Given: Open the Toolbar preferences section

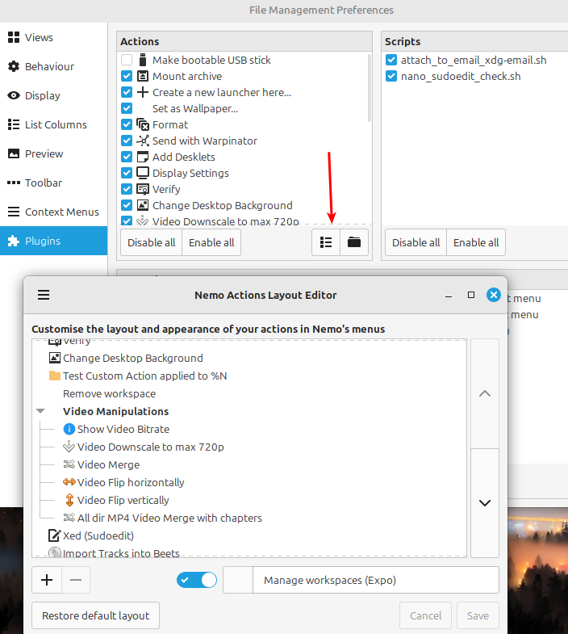Looking at the screenshot, I should point(44,183).
